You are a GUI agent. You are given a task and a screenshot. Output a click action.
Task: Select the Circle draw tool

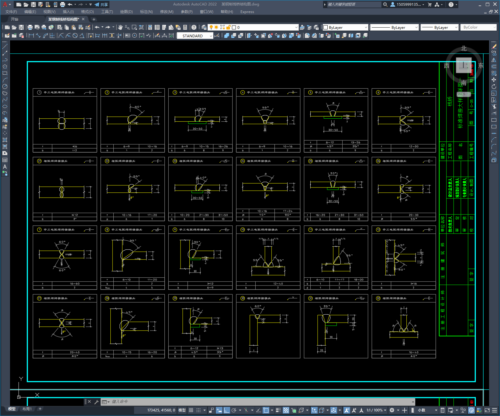pos(5,86)
